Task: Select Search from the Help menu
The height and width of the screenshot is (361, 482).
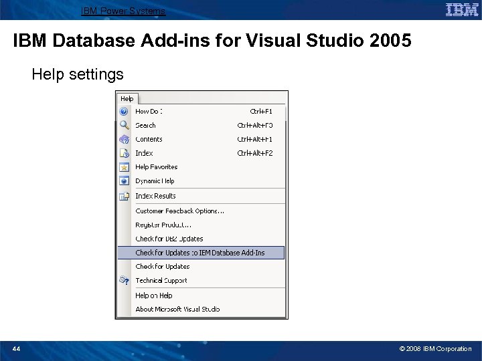Action: click(x=202, y=125)
